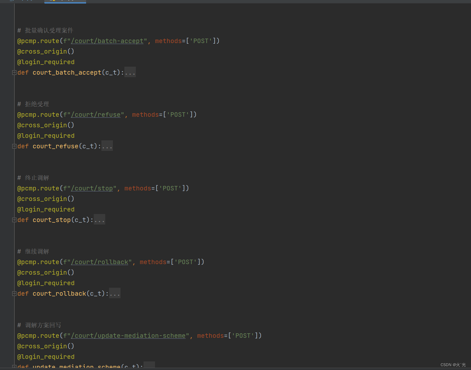The height and width of the screenshot is (370, 471).
Task: Expand the folded court_refuse function
Action: click(14, 146)
